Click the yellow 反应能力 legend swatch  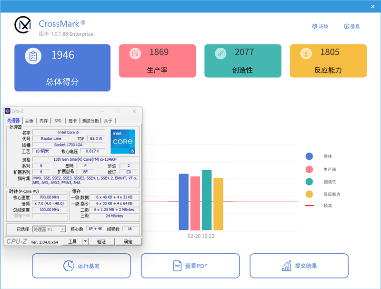click(x=309, y=194)
